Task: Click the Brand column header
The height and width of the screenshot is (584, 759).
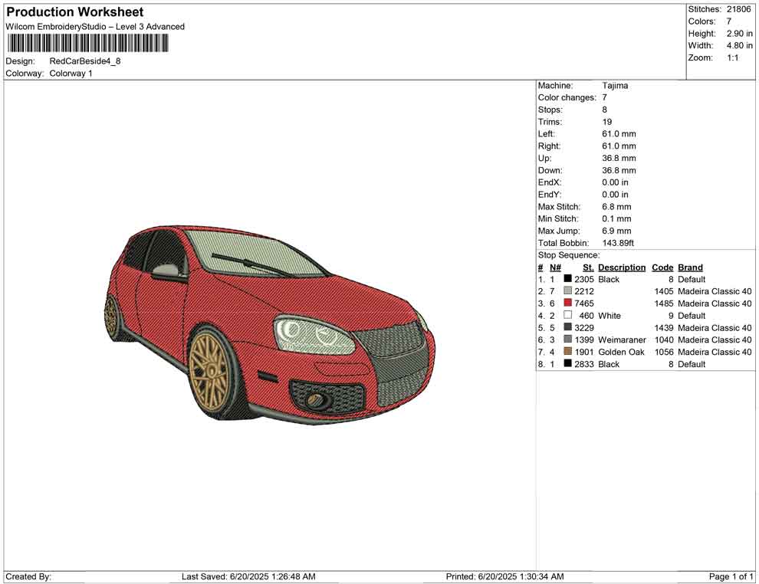Action: click(x=690, y=267)
